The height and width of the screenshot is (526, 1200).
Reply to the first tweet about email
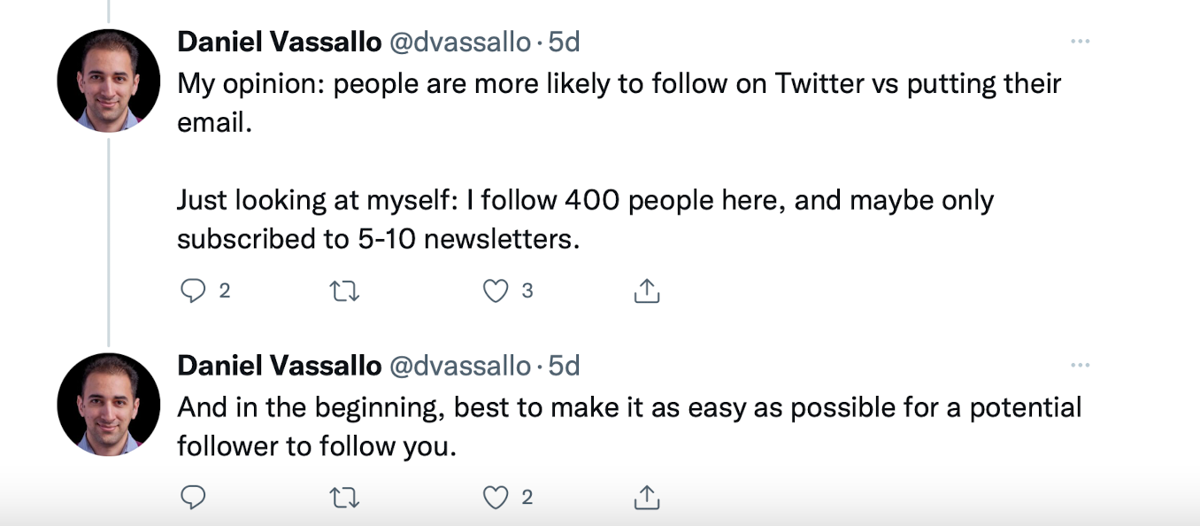(x=193, y=291)
